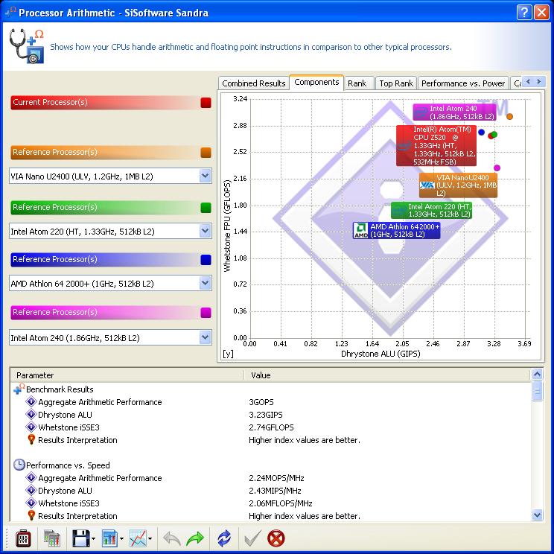
Task: Click the Intel Atom Z520 red chart label
Action: pos(436,145)
